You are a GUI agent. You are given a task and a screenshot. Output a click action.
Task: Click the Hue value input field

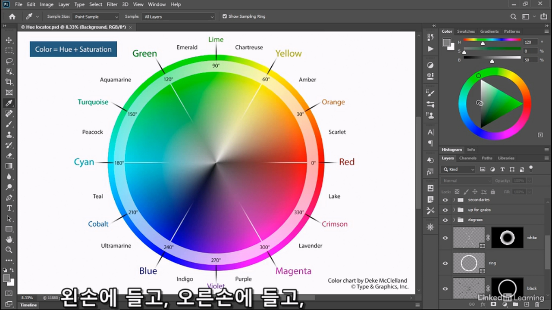pos(530,42)
